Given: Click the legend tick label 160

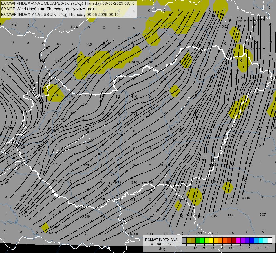Looking at the screenshot, I should click(x=249, y=248).
